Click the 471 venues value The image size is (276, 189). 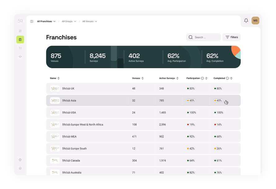click(134, 137)
